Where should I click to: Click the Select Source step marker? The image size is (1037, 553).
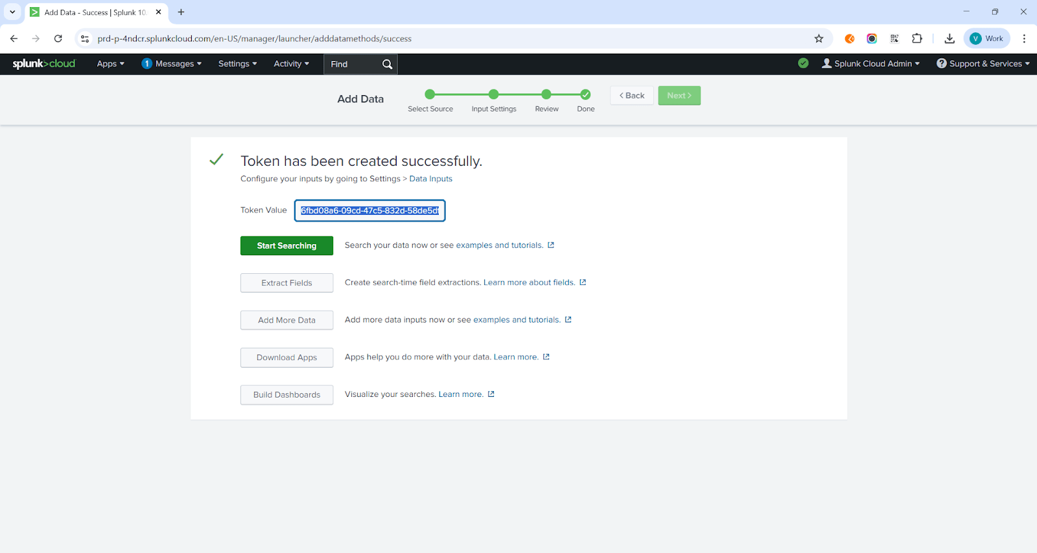(430, 95)
